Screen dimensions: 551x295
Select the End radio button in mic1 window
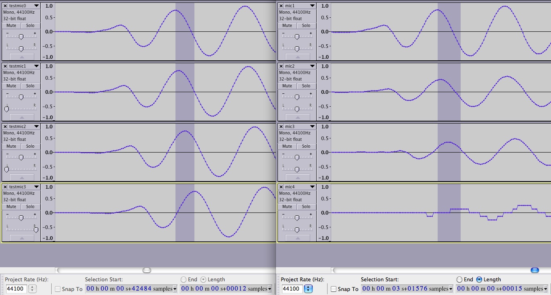coord(459,279)
